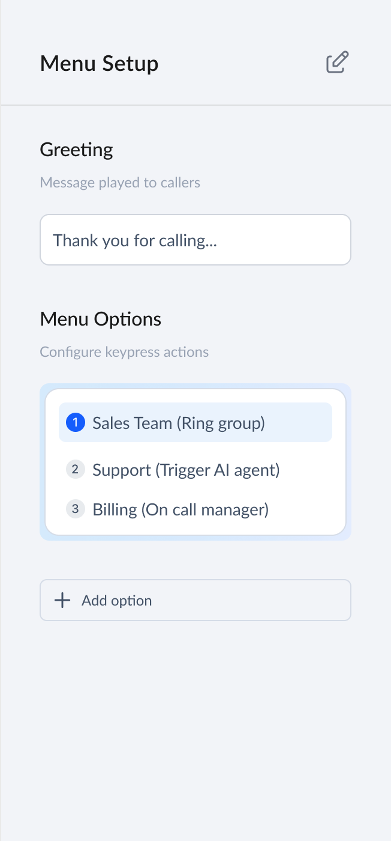
Task: Click the plus icon in Add option
Action: coord(62,600)
